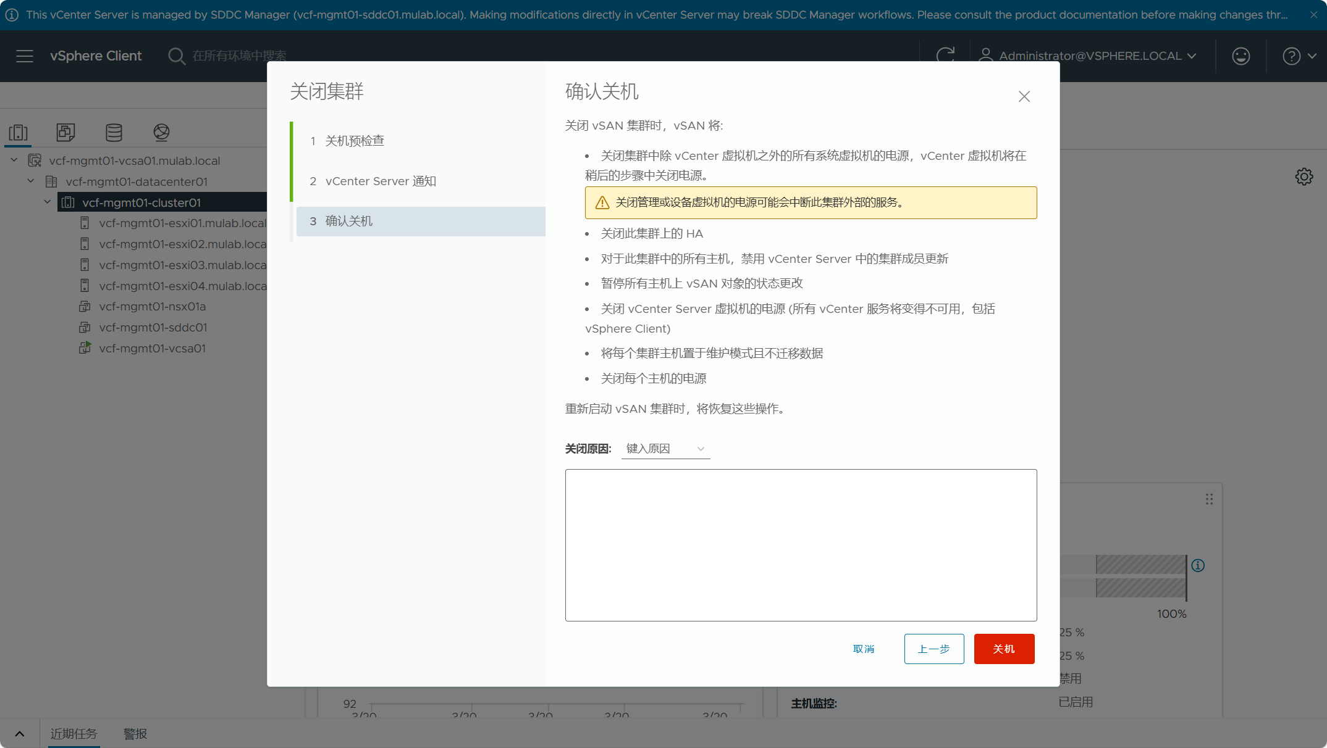Click the vSphere Client title link

point(96,56)
